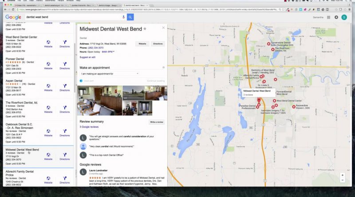
Task: Click the Write a review button
Action: click(156, 122)
